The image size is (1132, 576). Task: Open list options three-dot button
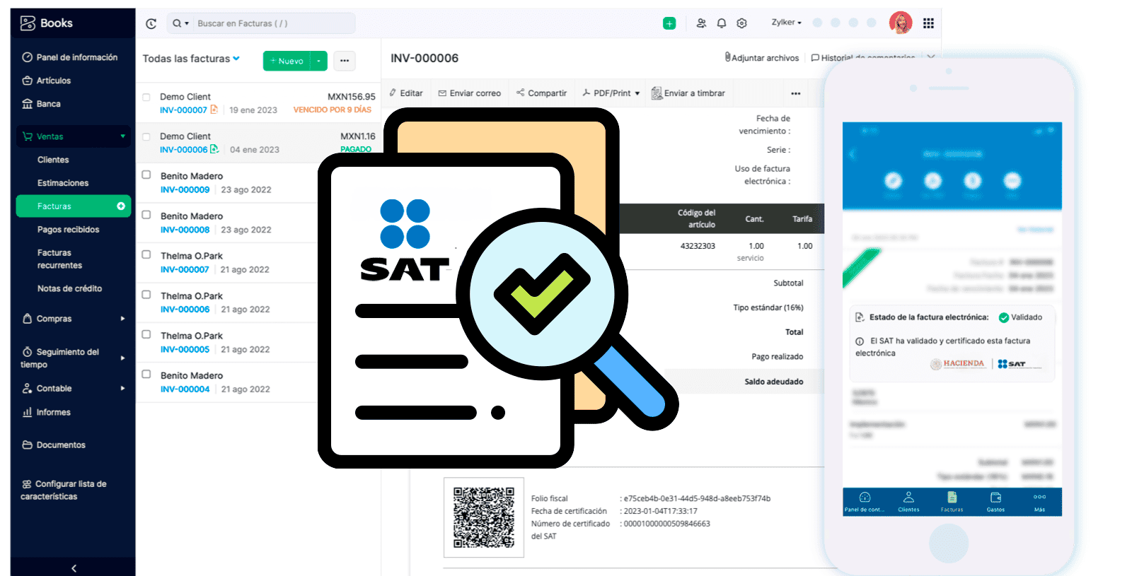click(x=345, y=61)
